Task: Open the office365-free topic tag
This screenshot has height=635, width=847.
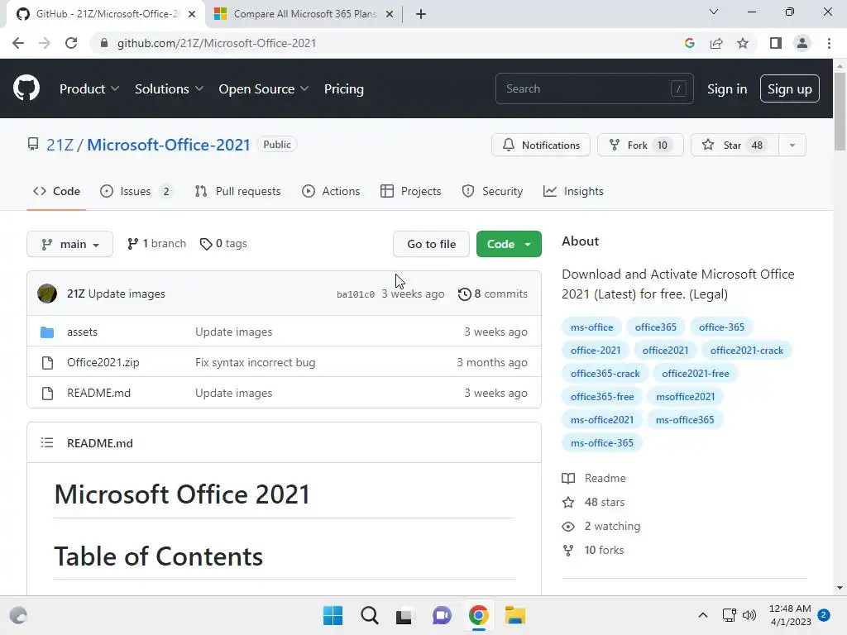Action: 602,397
